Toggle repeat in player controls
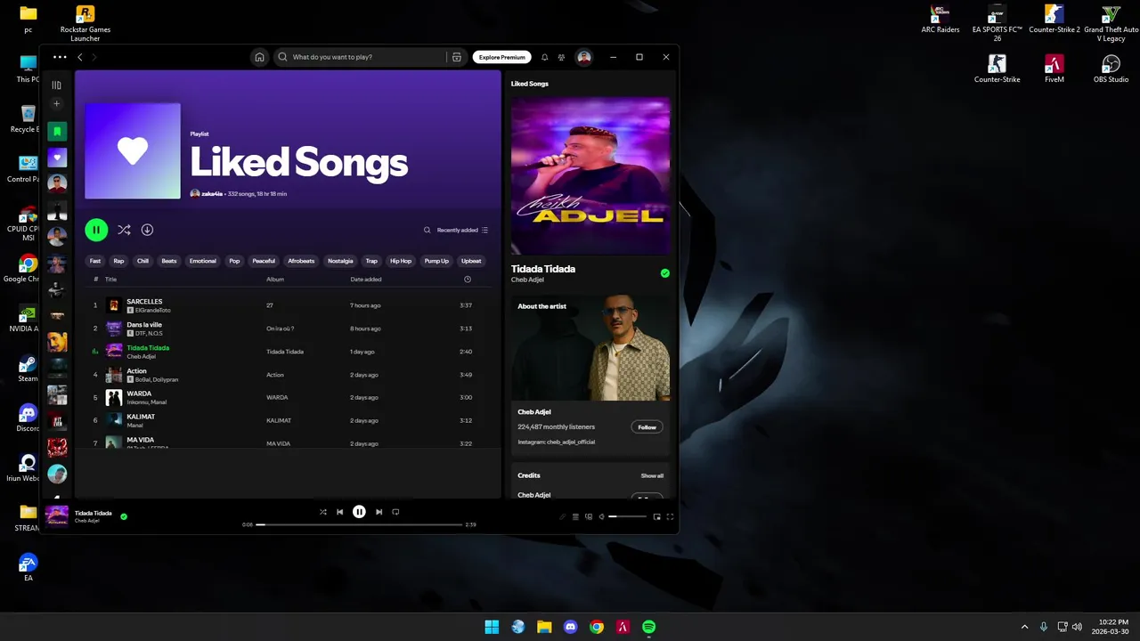This screenshot has width=1140, height=641. pyautogui.click(x=395, y=512)
